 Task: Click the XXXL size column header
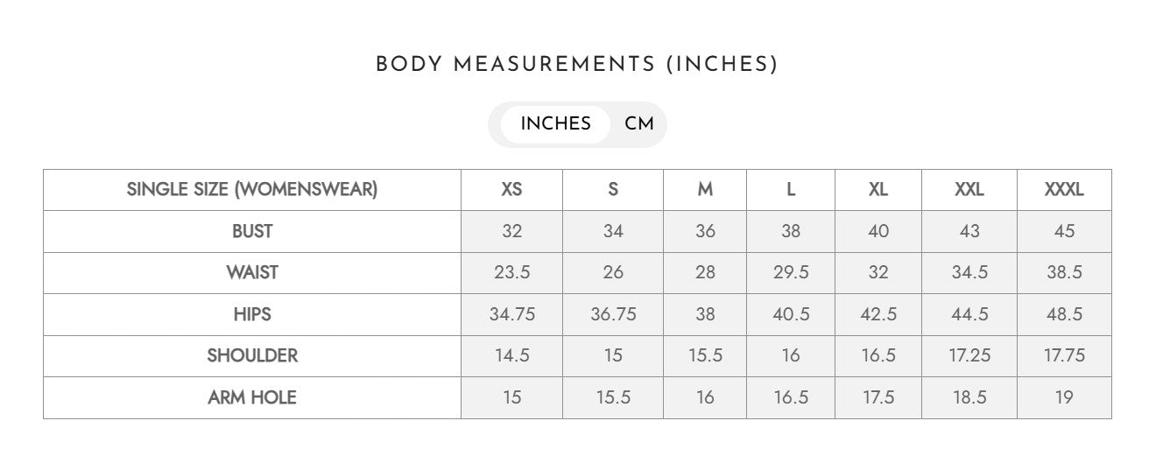[1064, 190]
